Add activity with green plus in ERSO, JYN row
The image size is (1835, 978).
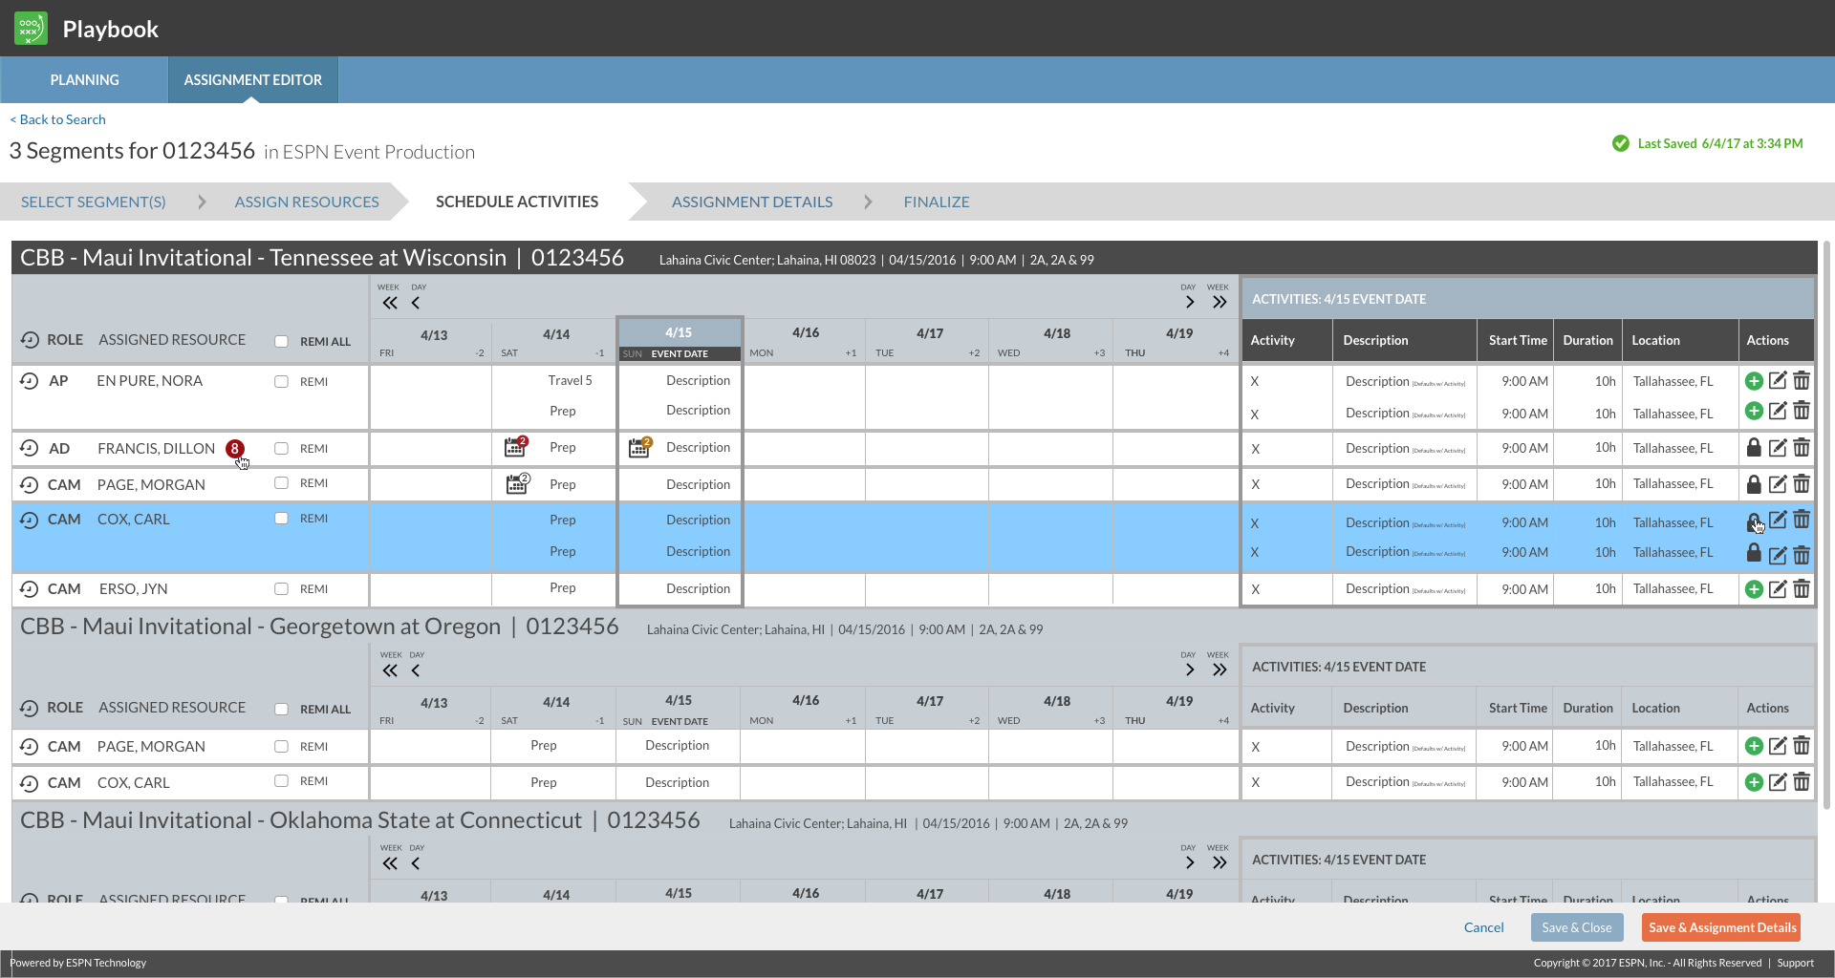[1754, 589]
